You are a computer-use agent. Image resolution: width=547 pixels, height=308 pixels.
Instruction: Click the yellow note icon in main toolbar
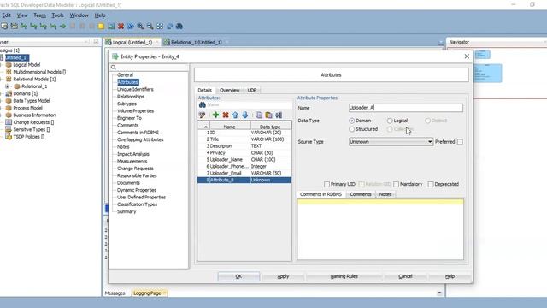tap(101, 27)
